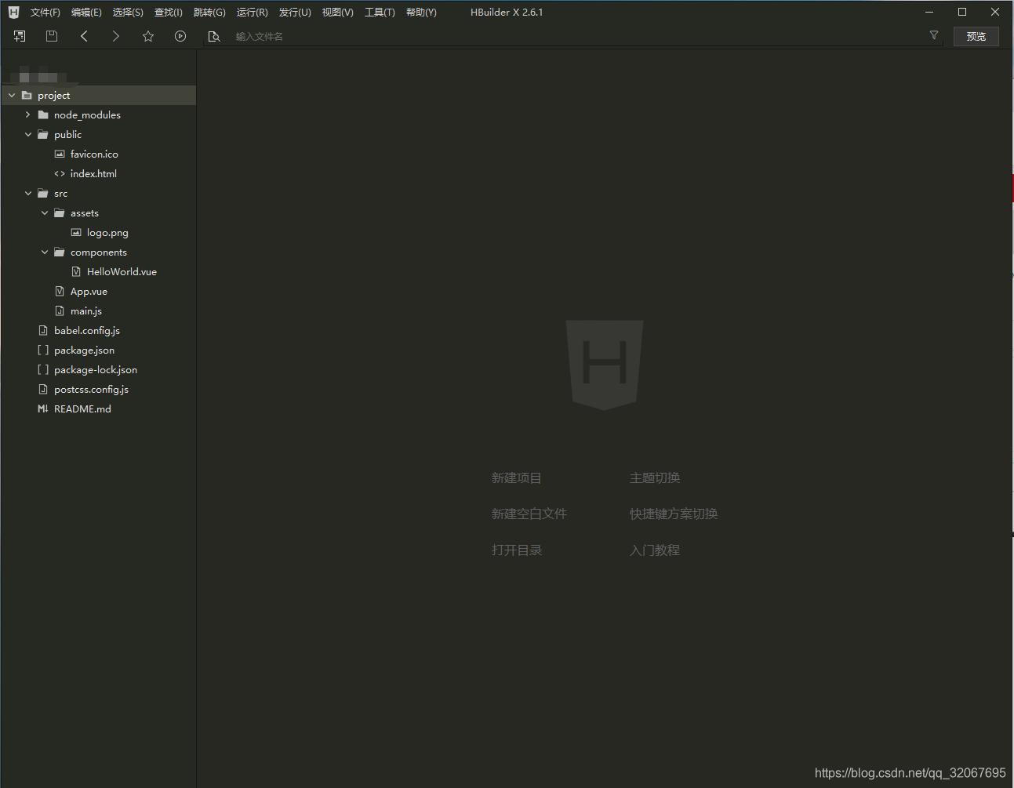The height and width of the screenshot is (788, 1014).
Task: Select the Vue icon beside HelloWorld.vue
Action: (x=75, y=271)
